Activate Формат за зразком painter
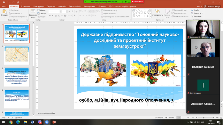Viewport: 223px width, 125px height. point(18,17)
